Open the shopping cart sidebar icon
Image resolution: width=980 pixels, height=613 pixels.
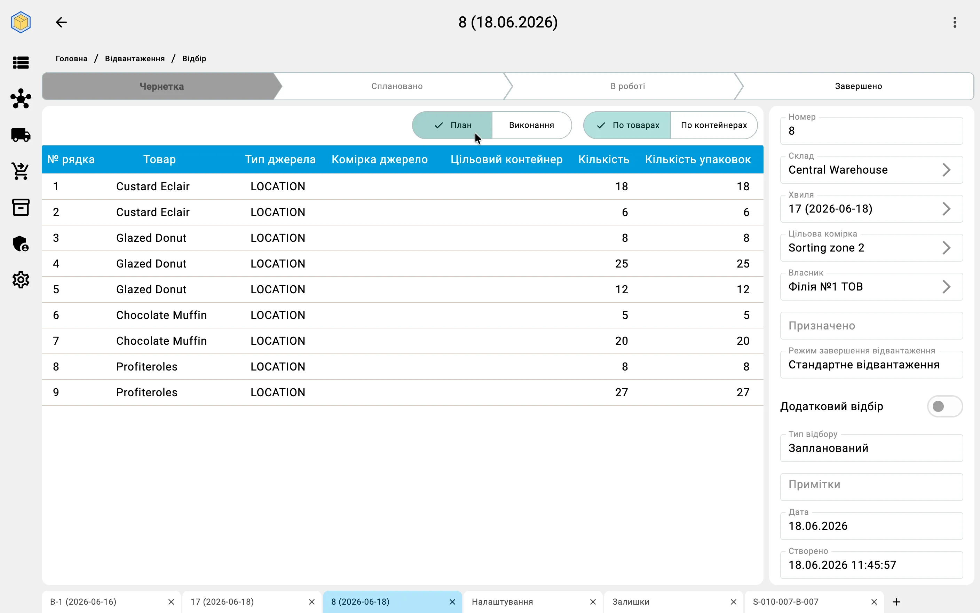pyautogui.click(x=21, y=171)
